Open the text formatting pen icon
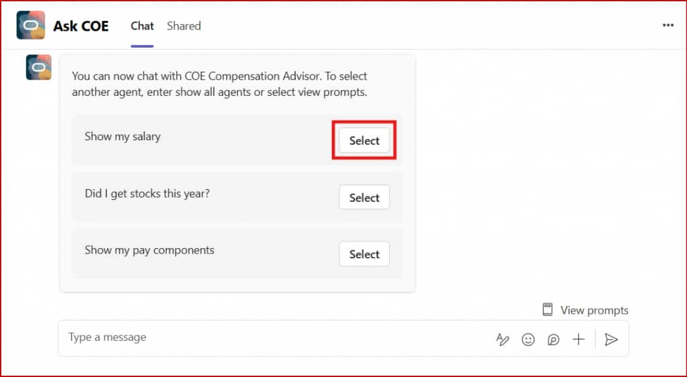 tap(503, 339)
